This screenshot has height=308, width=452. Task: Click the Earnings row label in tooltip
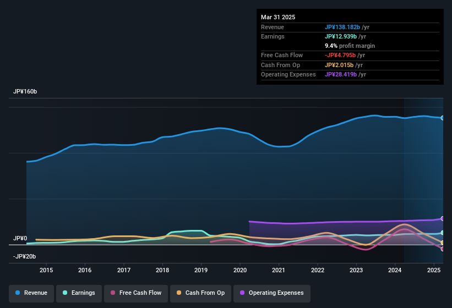[x=273, y=36]
